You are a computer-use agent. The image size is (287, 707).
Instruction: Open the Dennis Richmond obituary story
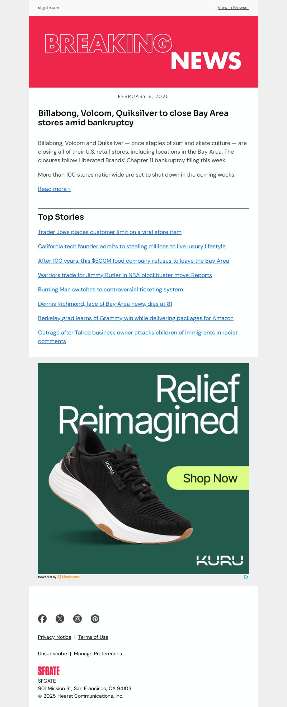tap(105, 304)
